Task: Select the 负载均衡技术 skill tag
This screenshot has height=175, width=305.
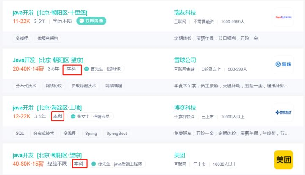Action: point(83,86)
